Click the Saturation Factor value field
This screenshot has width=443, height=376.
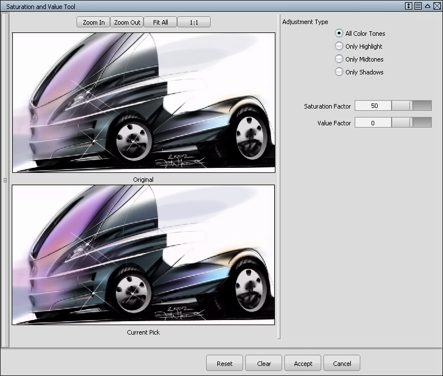click(373, 106)
